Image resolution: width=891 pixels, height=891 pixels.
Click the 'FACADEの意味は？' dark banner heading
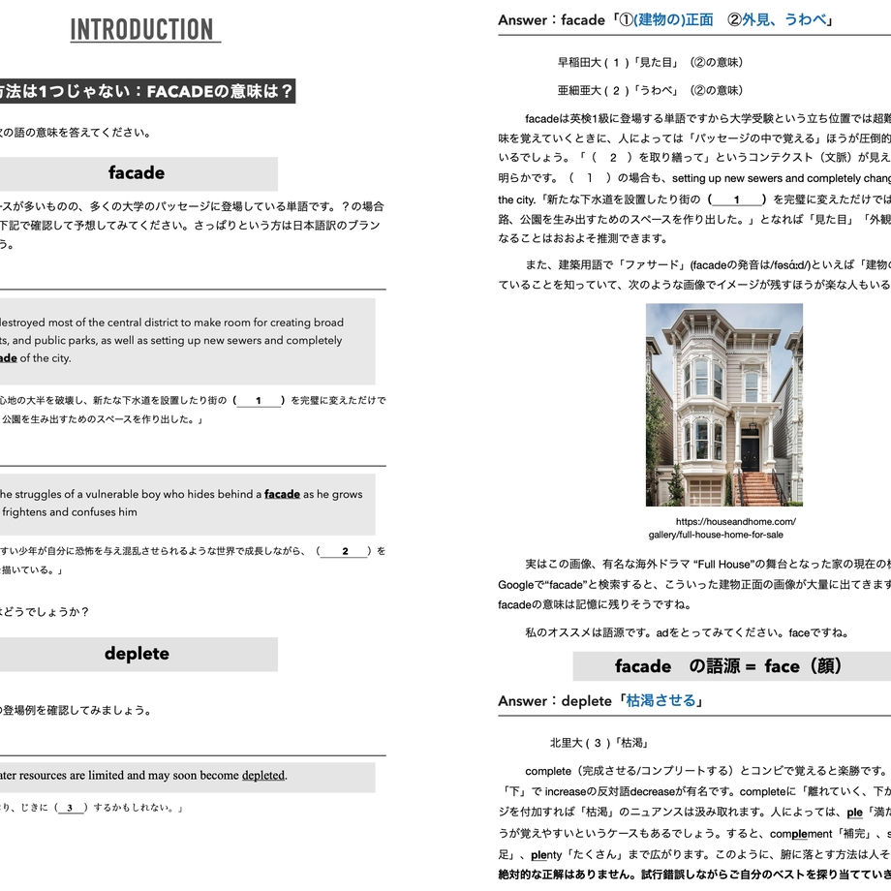coord(147,91)
